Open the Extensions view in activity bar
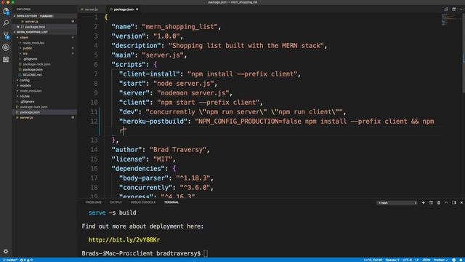 [x=6, y=60]
